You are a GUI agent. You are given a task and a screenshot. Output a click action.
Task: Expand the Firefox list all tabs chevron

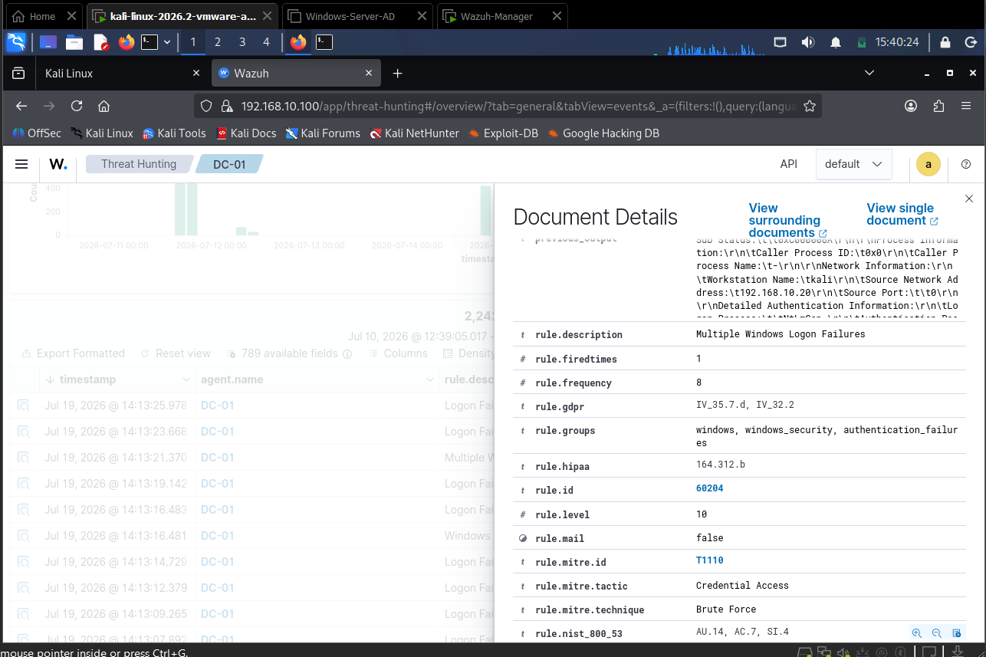869,73
